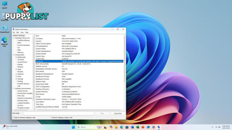Expand the Storage node
Screen dimensions: 232x130
point(16,79)
